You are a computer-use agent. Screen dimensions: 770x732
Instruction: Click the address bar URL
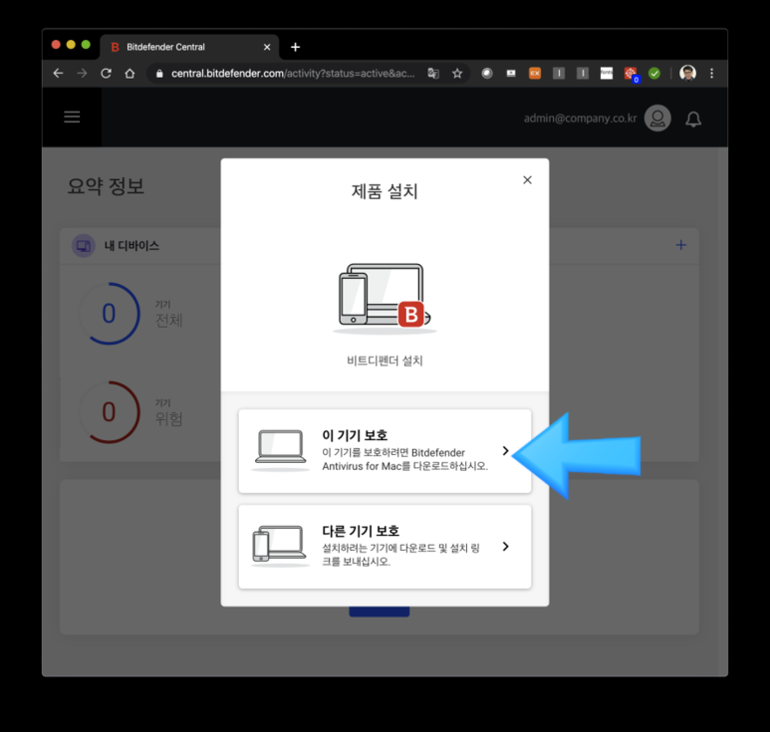(293, 74)
